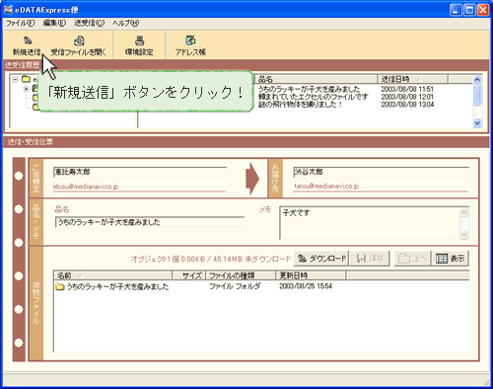Viewport: 493px width, 389px height.
Task: Select the root folder icon in history tree
Action: pyautogui.click(x=26, y=79)
